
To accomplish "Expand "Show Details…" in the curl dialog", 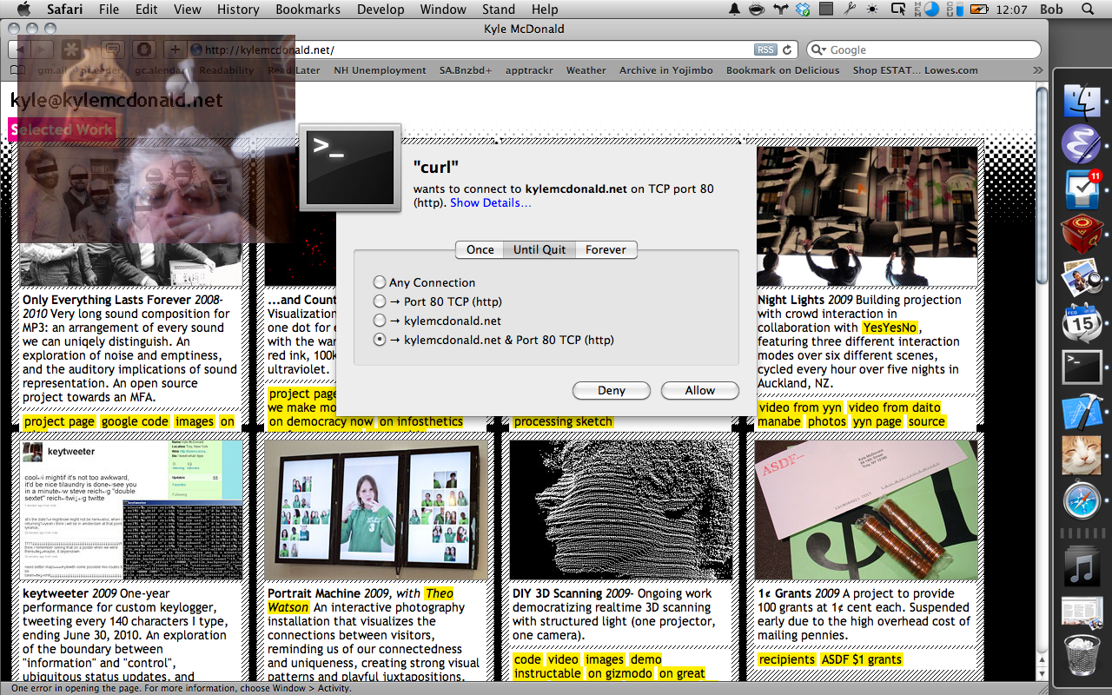I will (x=490, y=202).
